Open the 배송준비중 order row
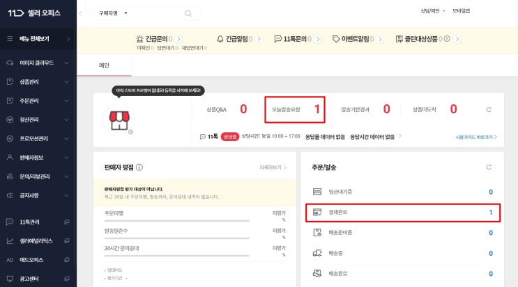 (403, 233)
